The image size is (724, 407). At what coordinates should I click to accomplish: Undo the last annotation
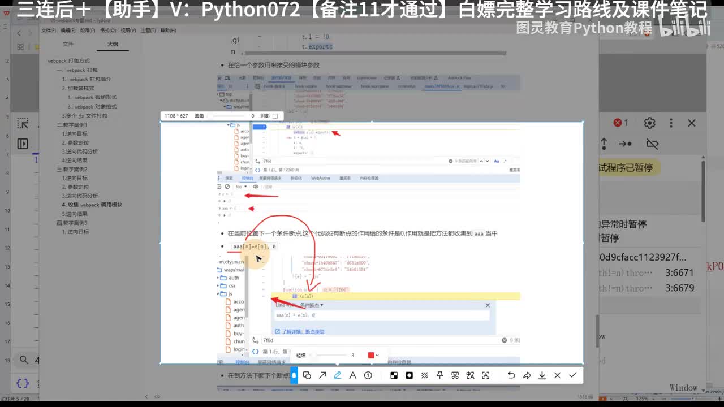511,375
